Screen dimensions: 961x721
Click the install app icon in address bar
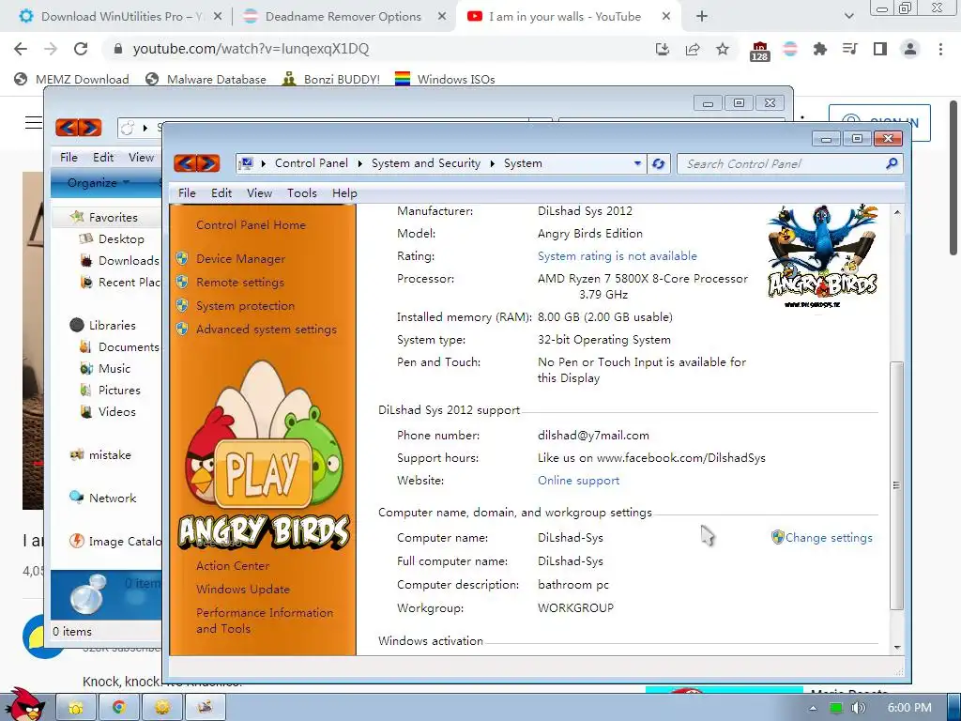coord(663,49)
